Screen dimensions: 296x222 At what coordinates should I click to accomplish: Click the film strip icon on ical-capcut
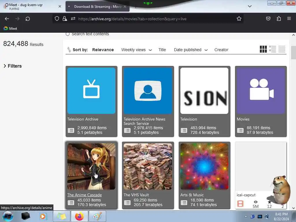pos(240,204)
